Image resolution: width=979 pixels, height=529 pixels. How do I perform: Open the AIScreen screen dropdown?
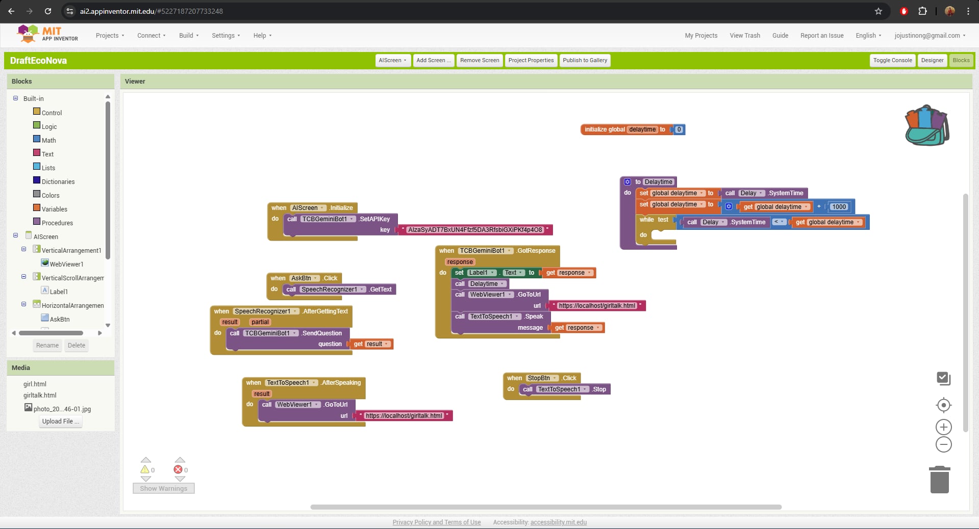[x=392, y=60]
